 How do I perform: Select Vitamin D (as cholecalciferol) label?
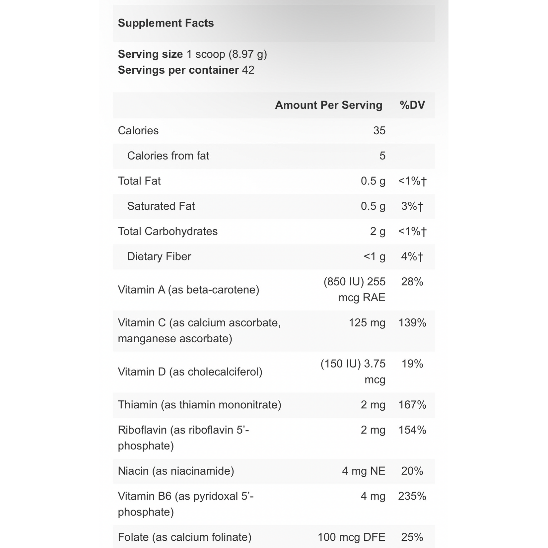190,372
